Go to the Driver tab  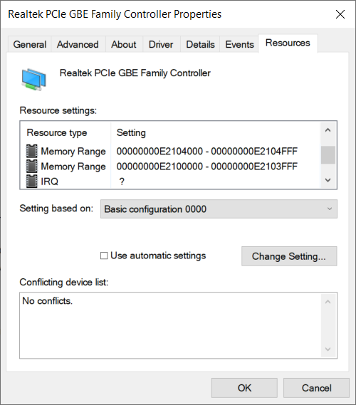pyautogui.click(x=161, y=44)
